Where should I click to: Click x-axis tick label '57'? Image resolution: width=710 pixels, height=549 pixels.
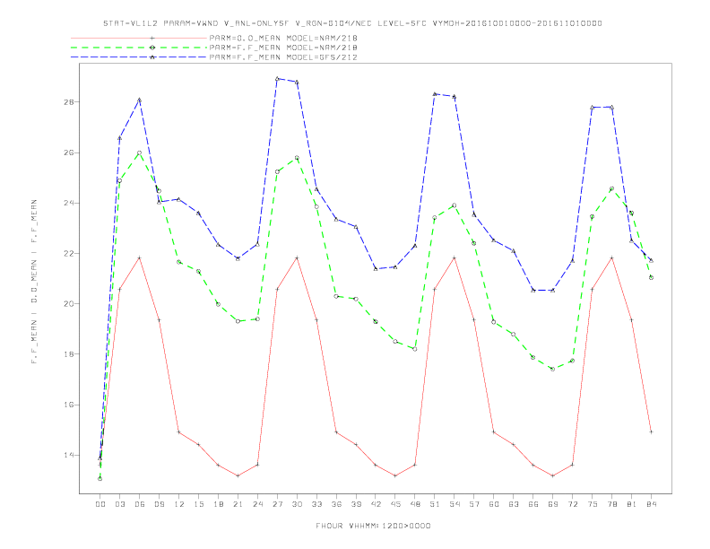[x=474, y=504]
